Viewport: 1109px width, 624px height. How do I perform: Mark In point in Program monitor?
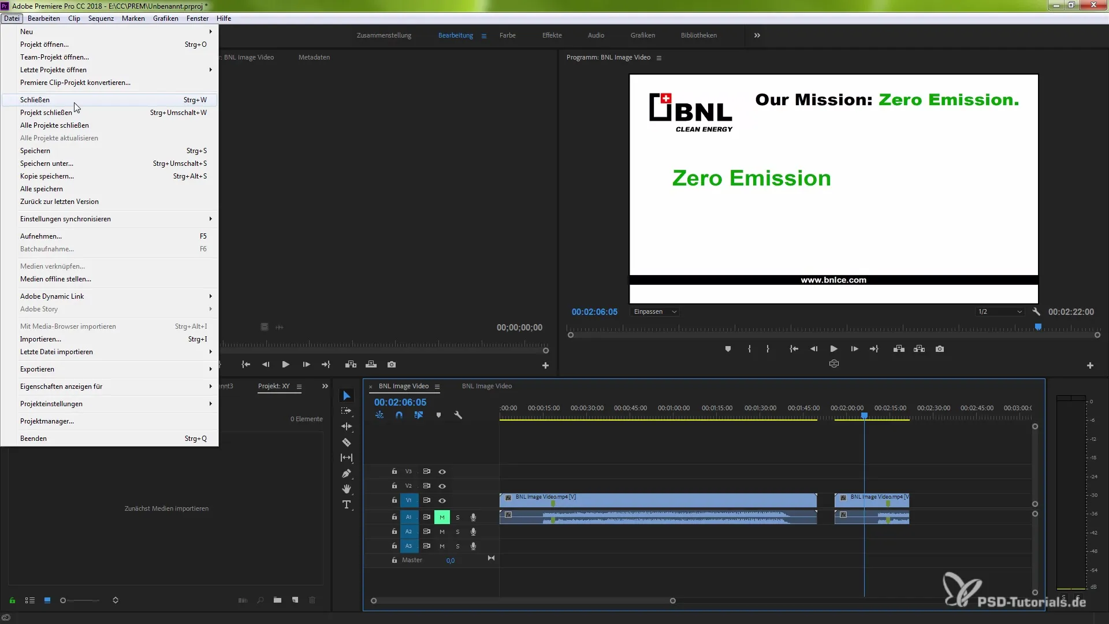pos(749,349)
